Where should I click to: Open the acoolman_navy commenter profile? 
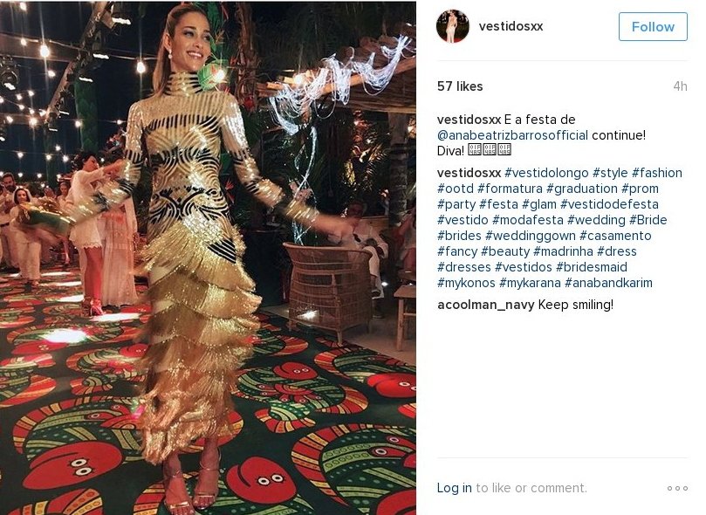485,305
